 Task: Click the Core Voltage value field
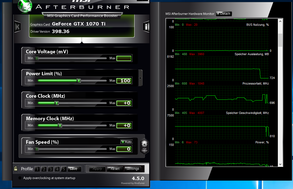pyautogui.click(x=124, y=59)
